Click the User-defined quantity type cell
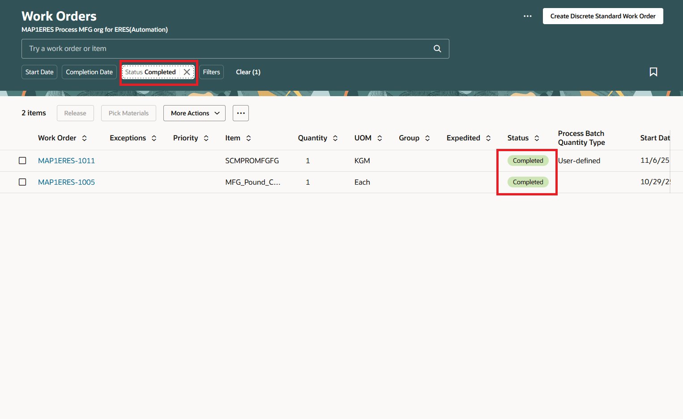Screen dimensions: 683x419 pyautogui.click(x=579, y=161)
